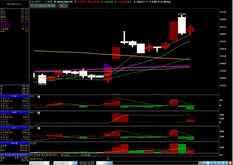Click the 保留空間 input field showing 3
Image resolution: width=233 pixels, height=165 pixels.
(x=100, y=163)
